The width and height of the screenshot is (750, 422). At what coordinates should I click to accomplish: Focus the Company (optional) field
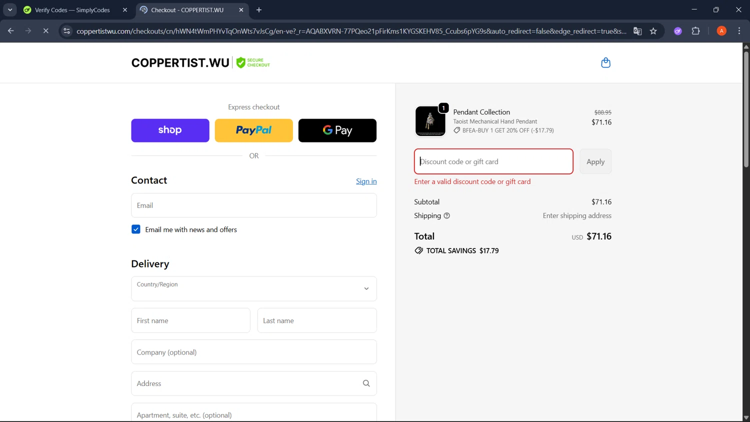254,352
